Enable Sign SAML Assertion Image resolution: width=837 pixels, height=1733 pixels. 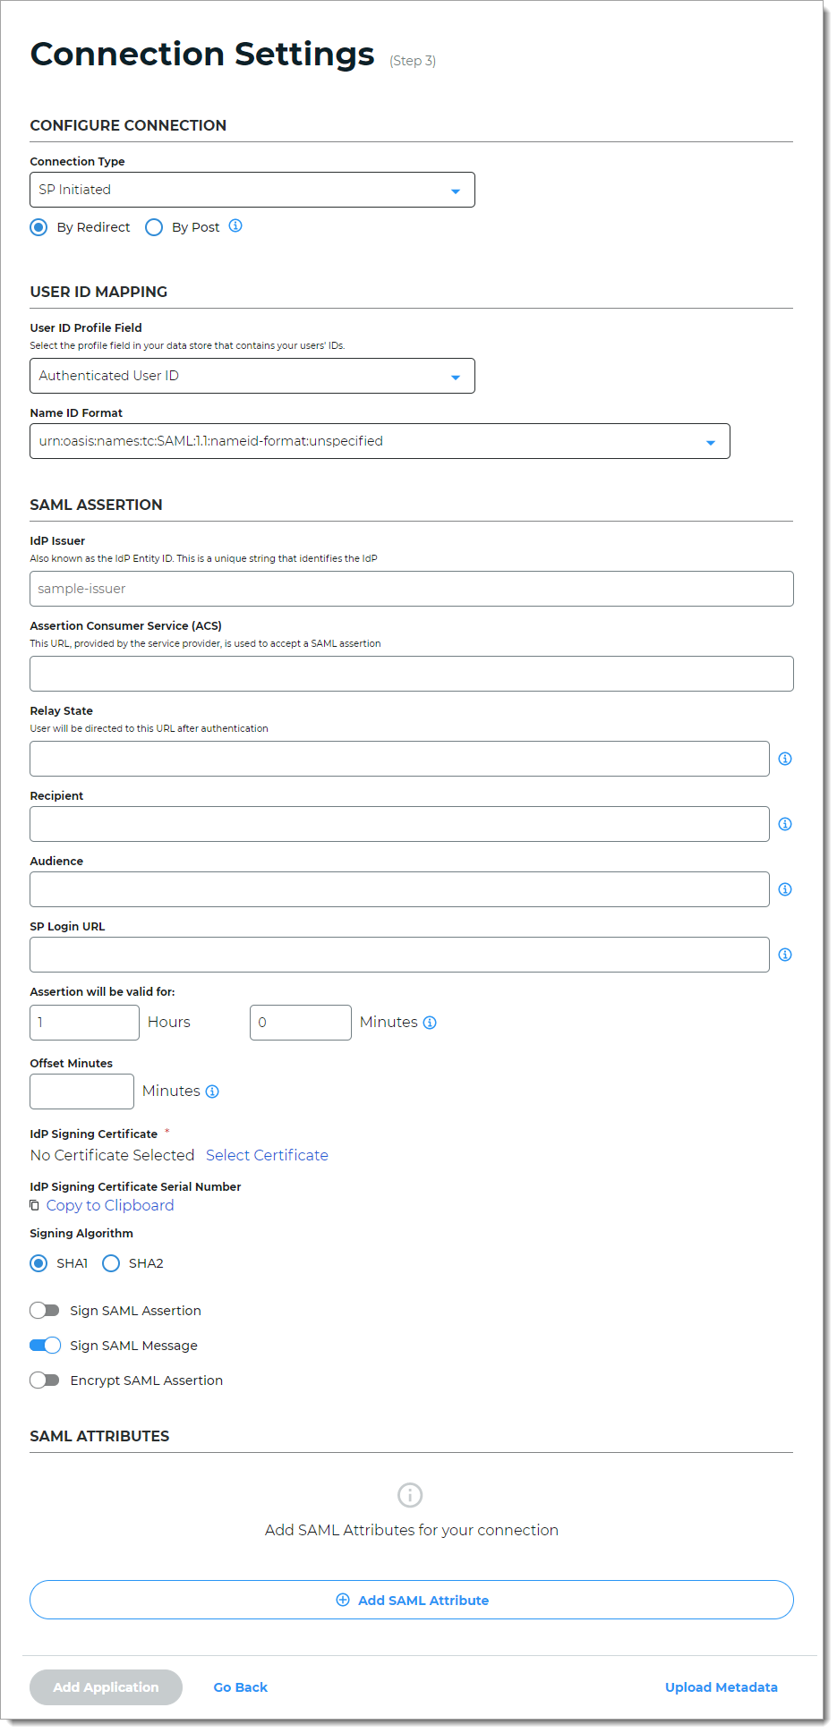[44, 1310]
